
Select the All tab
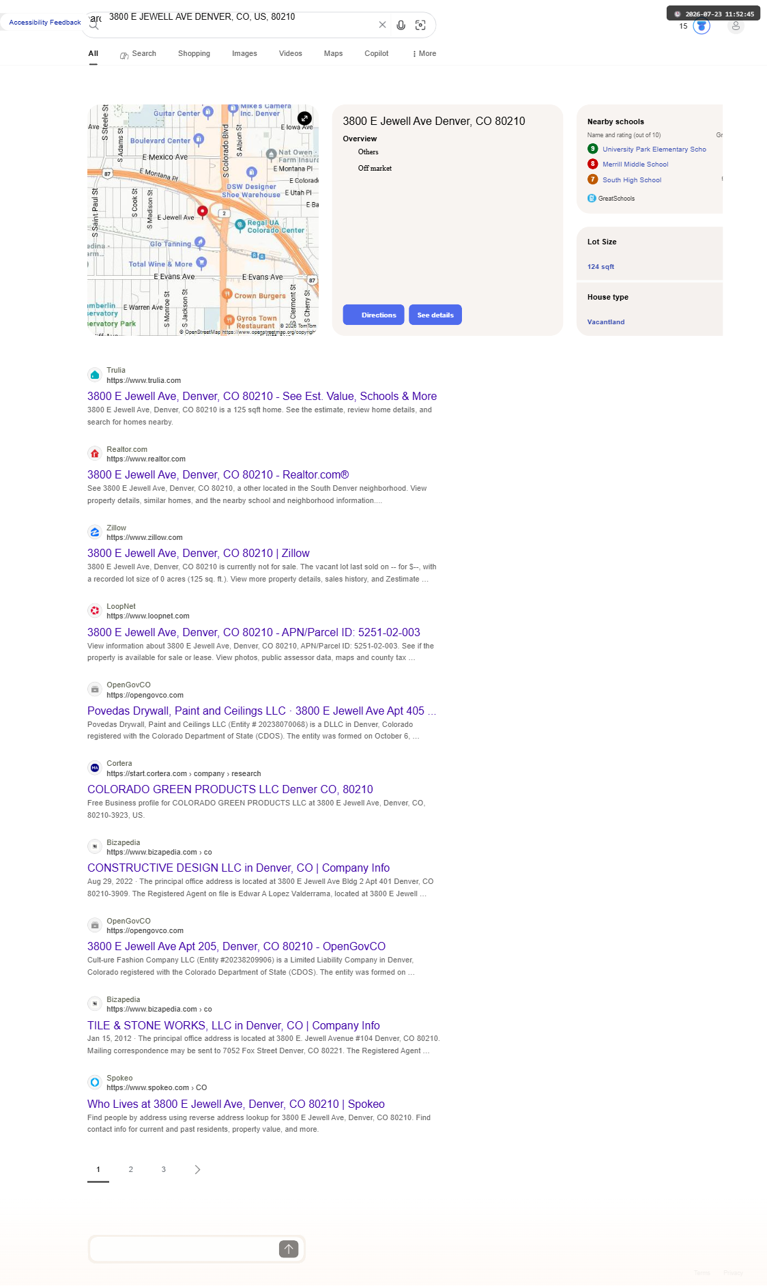(x=93, y=54)
